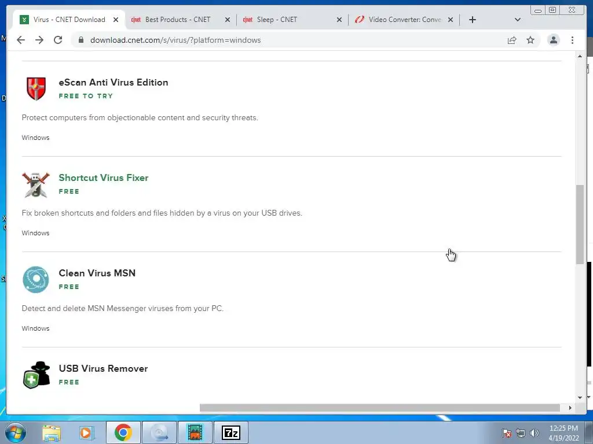Open the volume speaker tray icon
This screenshot has width=593, height=444.
(x=535, y=433)
